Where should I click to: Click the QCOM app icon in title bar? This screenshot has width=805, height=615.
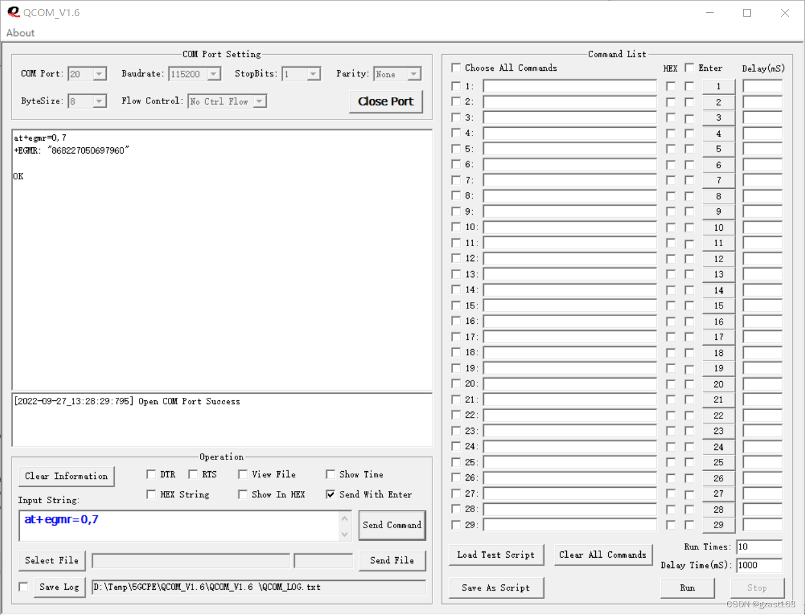click(x=13, y=12)
